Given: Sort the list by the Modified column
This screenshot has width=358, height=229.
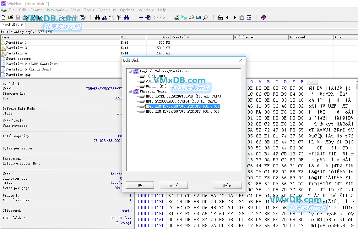Looking at the screenshot, I should 261,37.
